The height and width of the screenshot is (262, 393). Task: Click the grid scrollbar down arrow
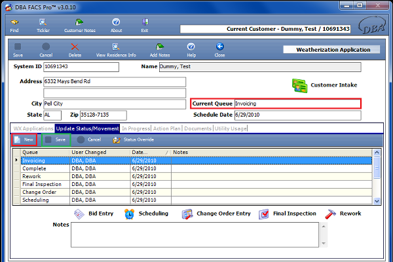tap(377, 201)
